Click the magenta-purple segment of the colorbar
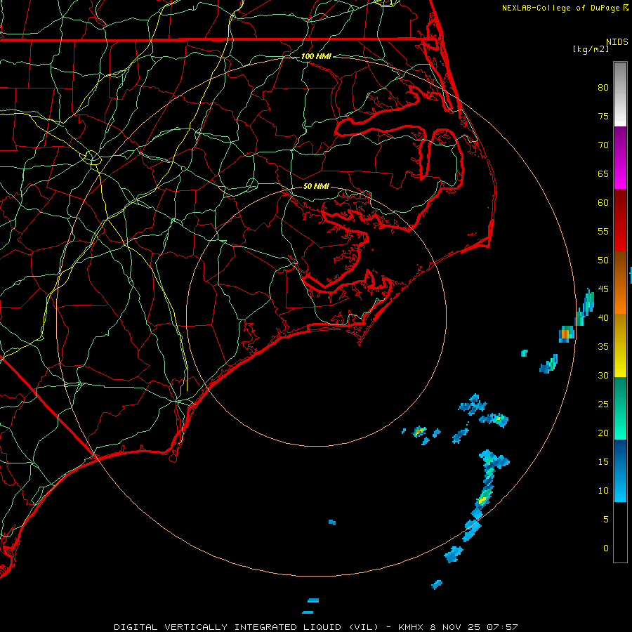Image resolution: width=632 pixels, height=632 pixels. [620, 157]
